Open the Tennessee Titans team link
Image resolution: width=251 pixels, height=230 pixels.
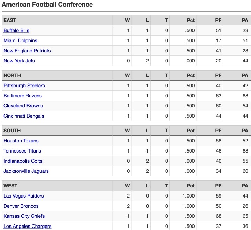22,151
